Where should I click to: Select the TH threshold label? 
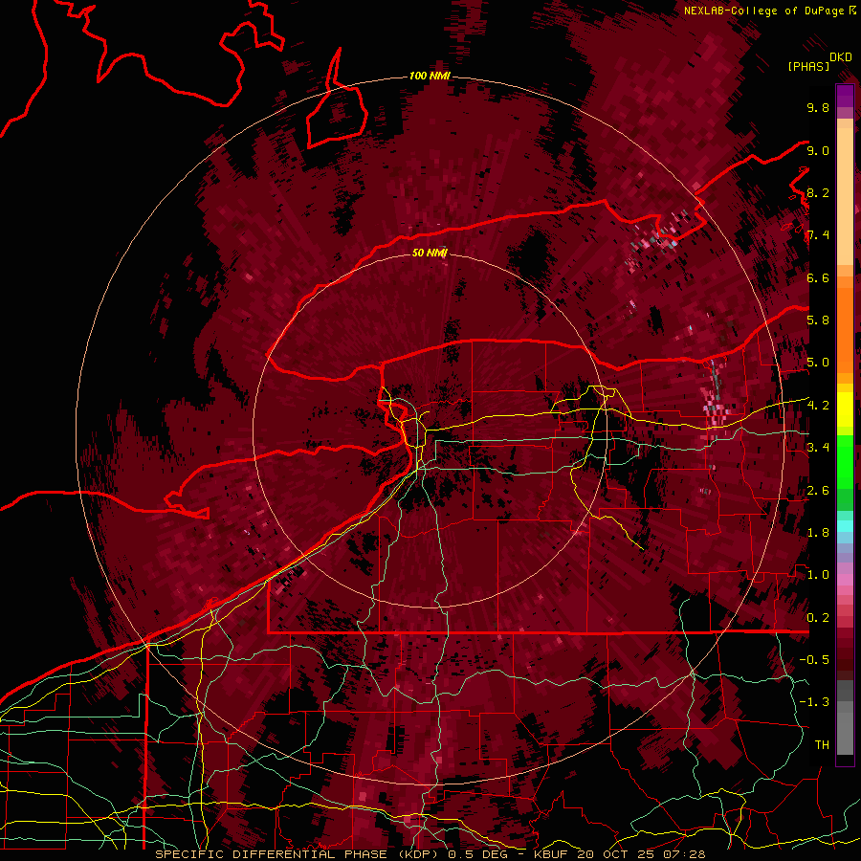click(x=822, y=745)
